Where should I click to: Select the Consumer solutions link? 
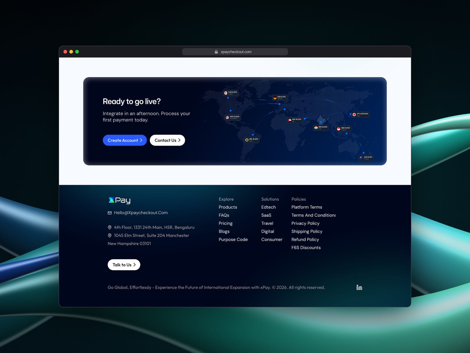pyautogui.click(x=272, y=239)
